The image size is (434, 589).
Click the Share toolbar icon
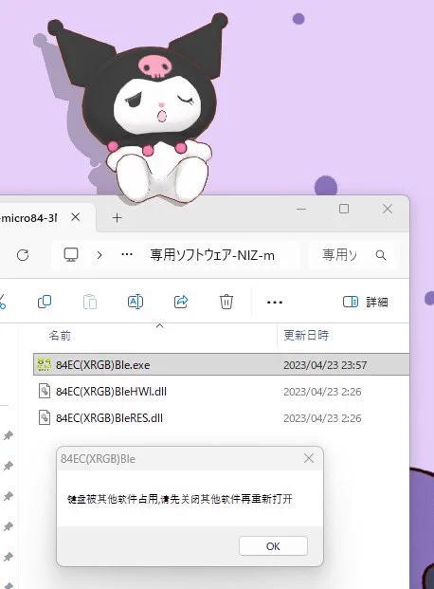tap(181, 302)
